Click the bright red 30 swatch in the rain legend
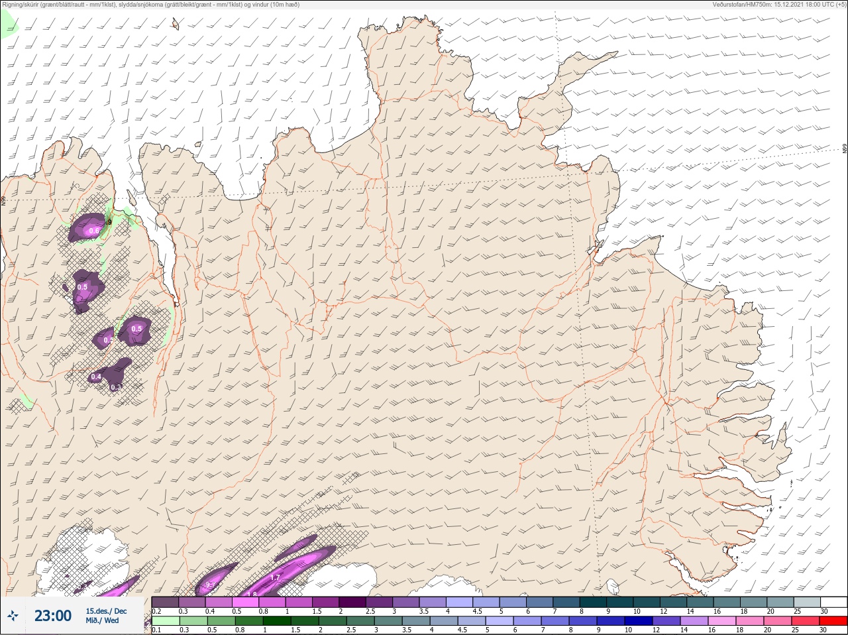Screen dimensions: 848x635 [x=833, y=621]
